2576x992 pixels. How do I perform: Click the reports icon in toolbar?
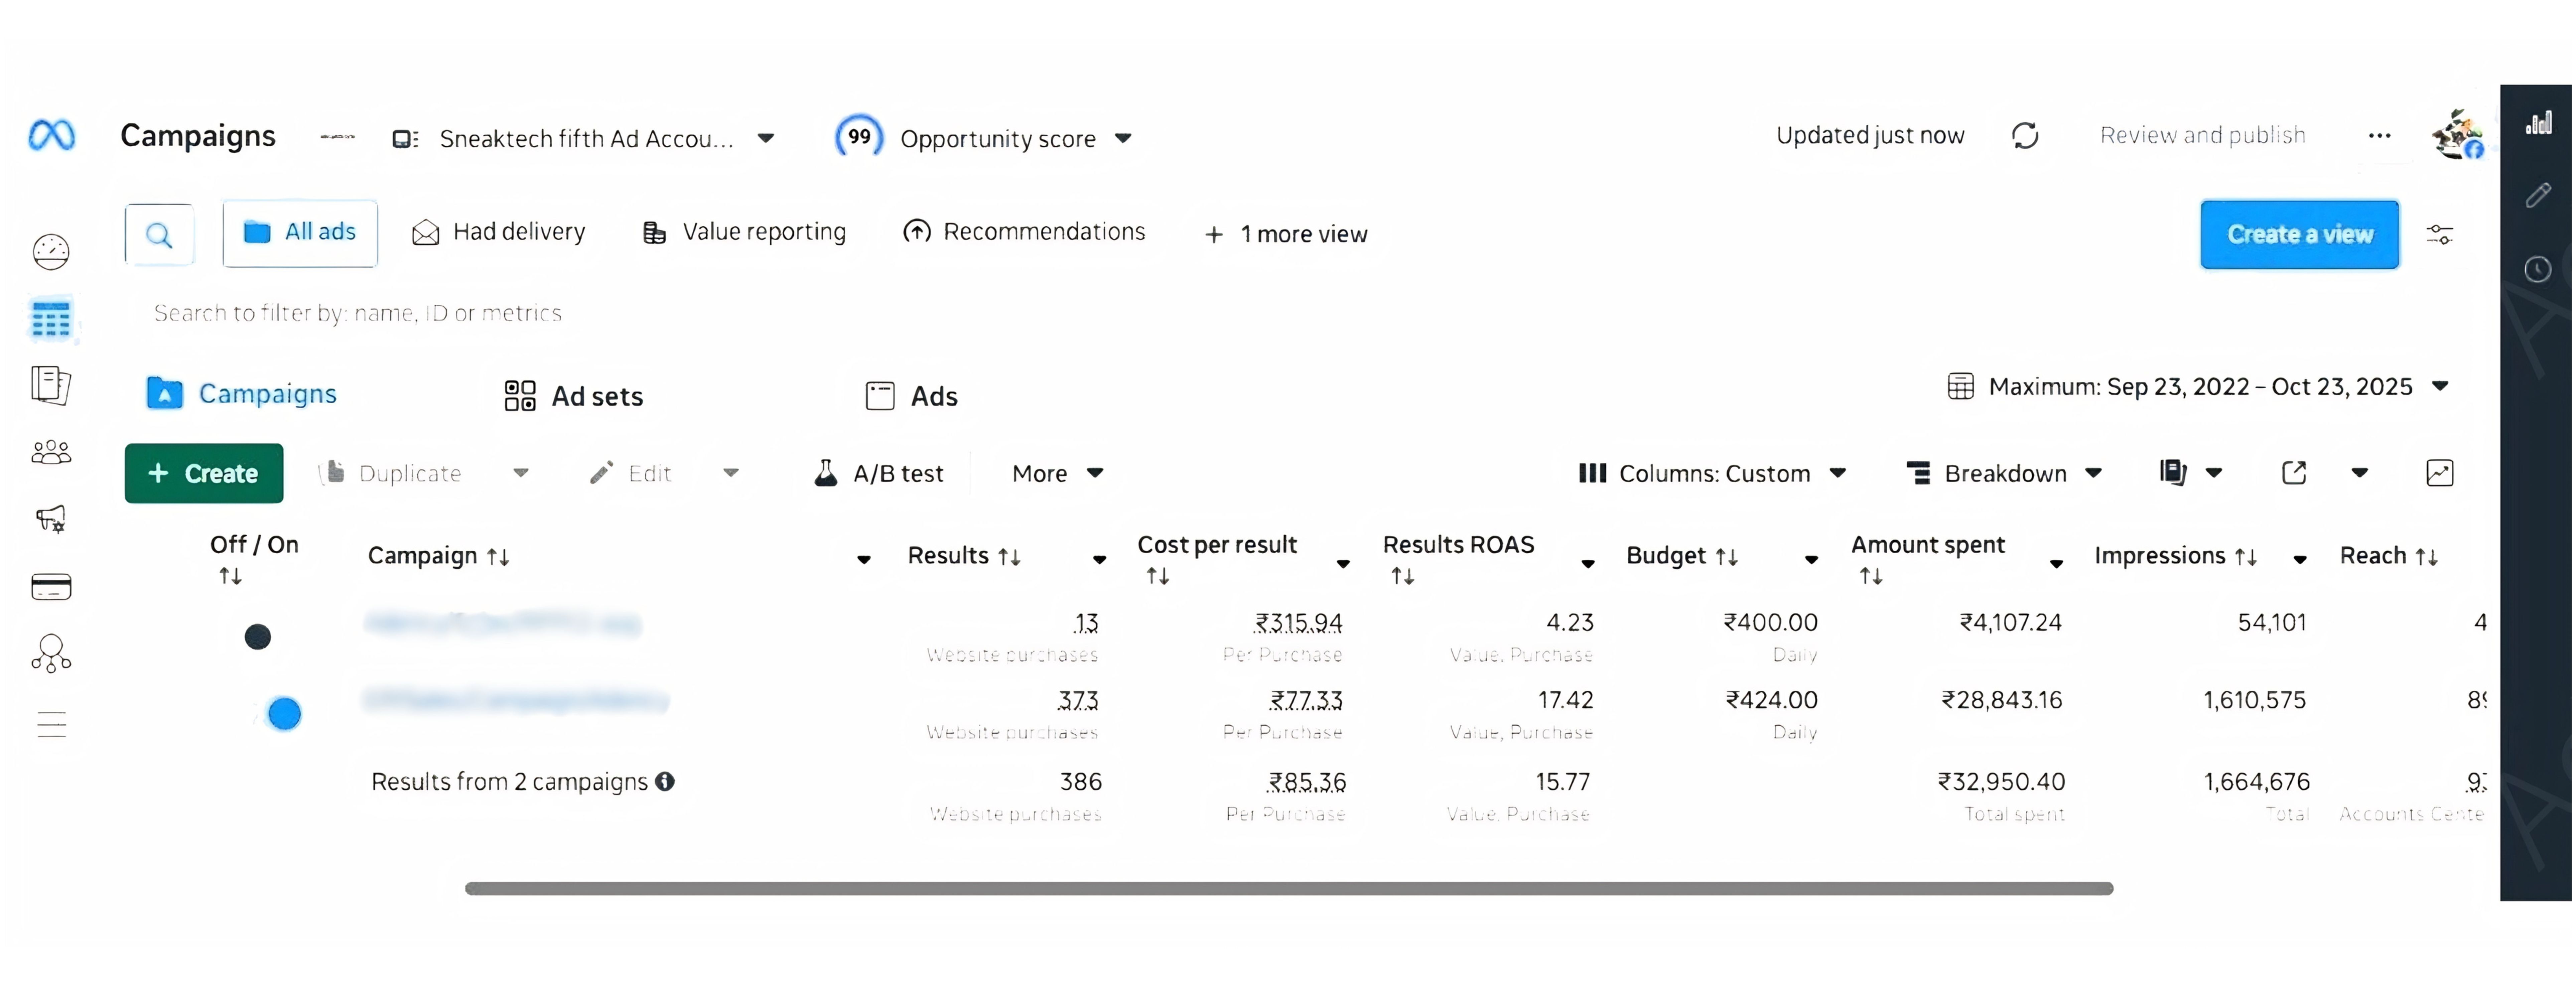click(x=2173, y=473)
